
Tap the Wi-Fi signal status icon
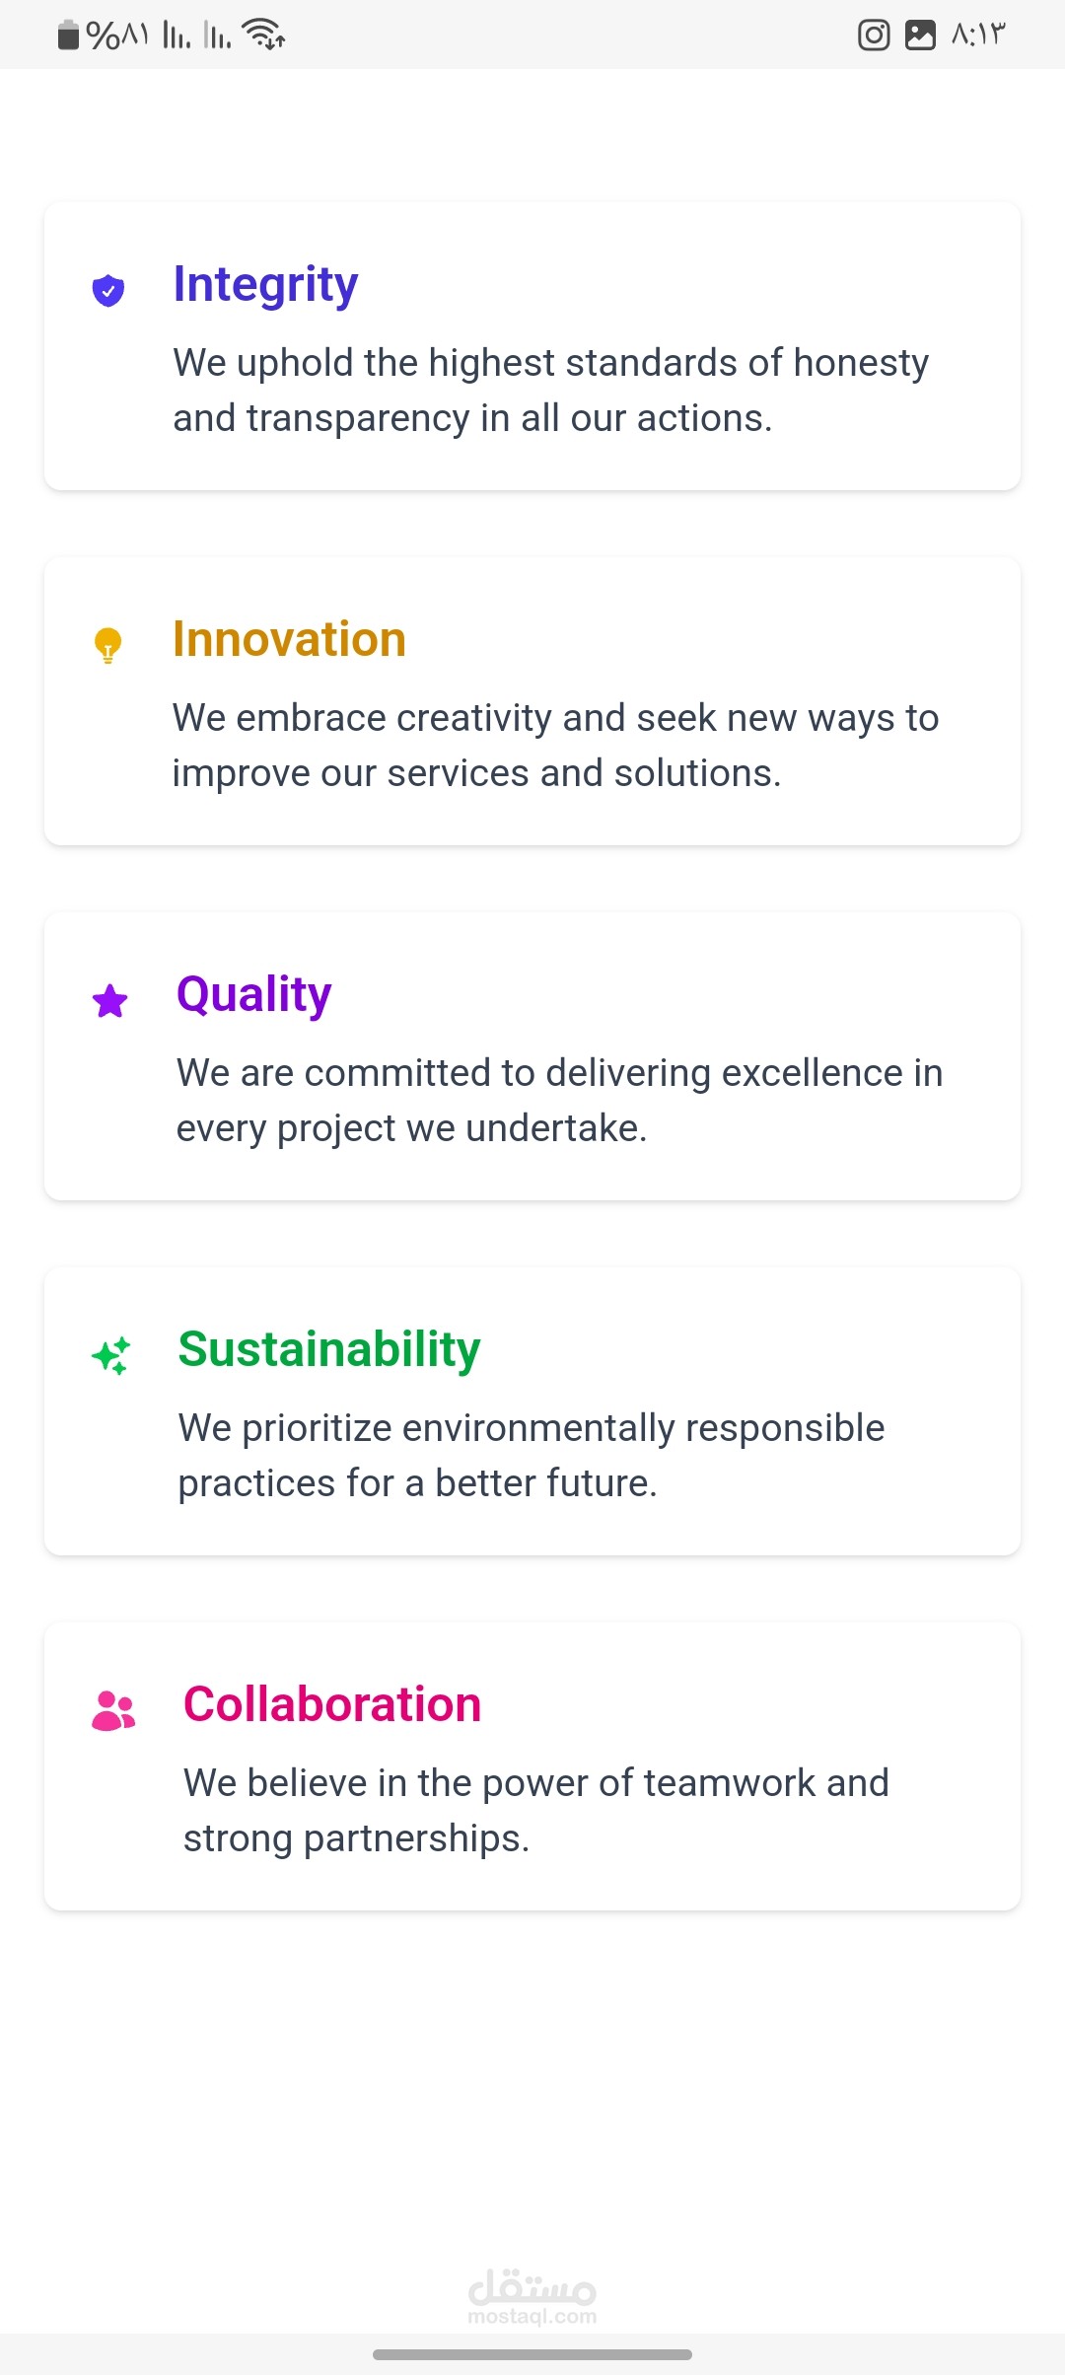pyautogui.click(x=263, y=35)
